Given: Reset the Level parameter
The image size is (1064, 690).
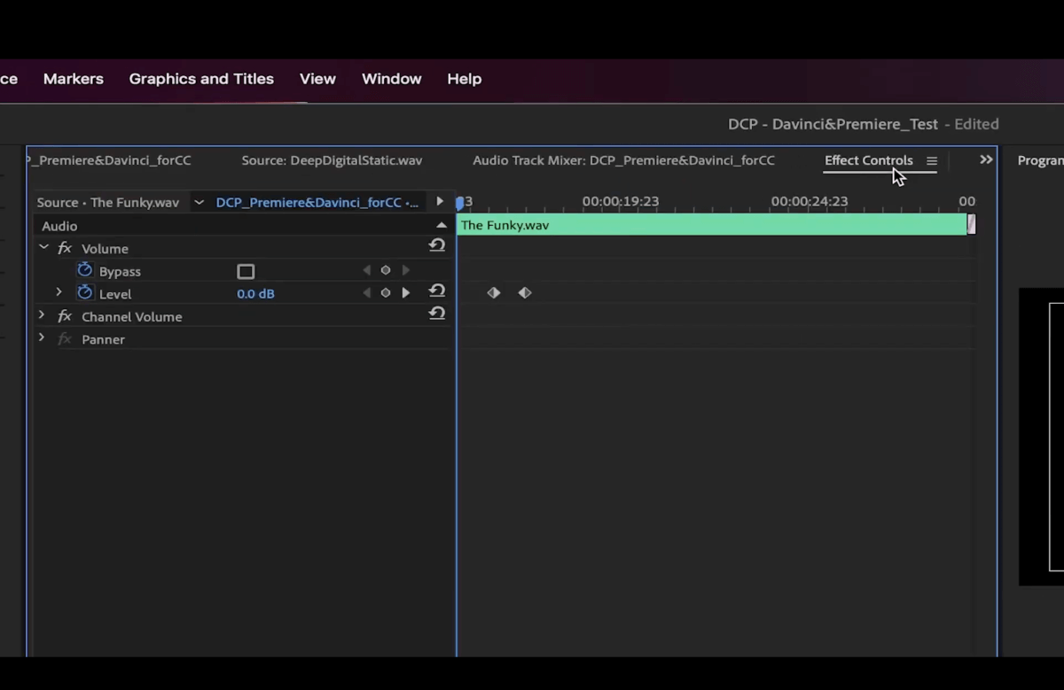Looking at the screenshot, I should click(x=436, y=291).
